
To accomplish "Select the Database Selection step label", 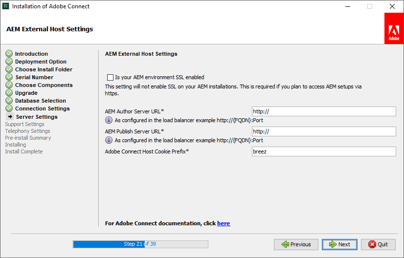I will [x=41, y=101].
